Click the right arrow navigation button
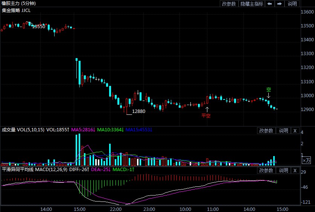315x212 pixels. 279,4
